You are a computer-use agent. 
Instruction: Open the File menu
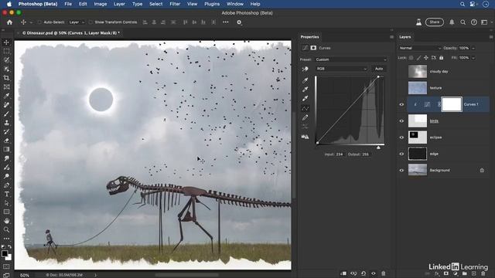(x=68, y=4)
